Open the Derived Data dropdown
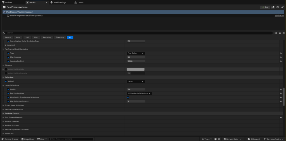 click(x=233, y=139)
